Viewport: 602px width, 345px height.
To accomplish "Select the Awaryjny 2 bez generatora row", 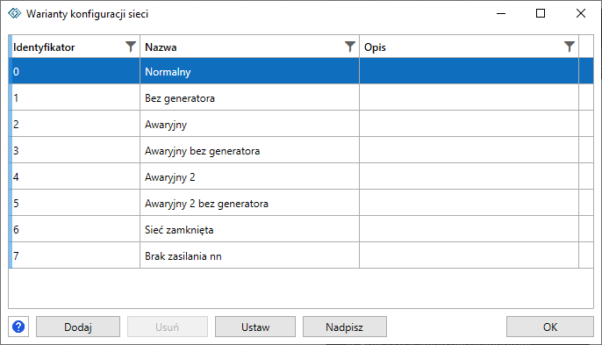I will pos(301,203).
